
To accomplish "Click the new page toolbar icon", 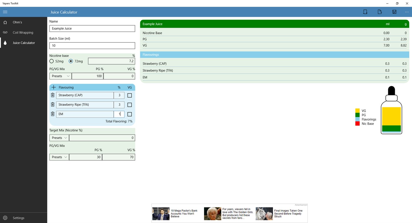I will click(x=365, y=12).
